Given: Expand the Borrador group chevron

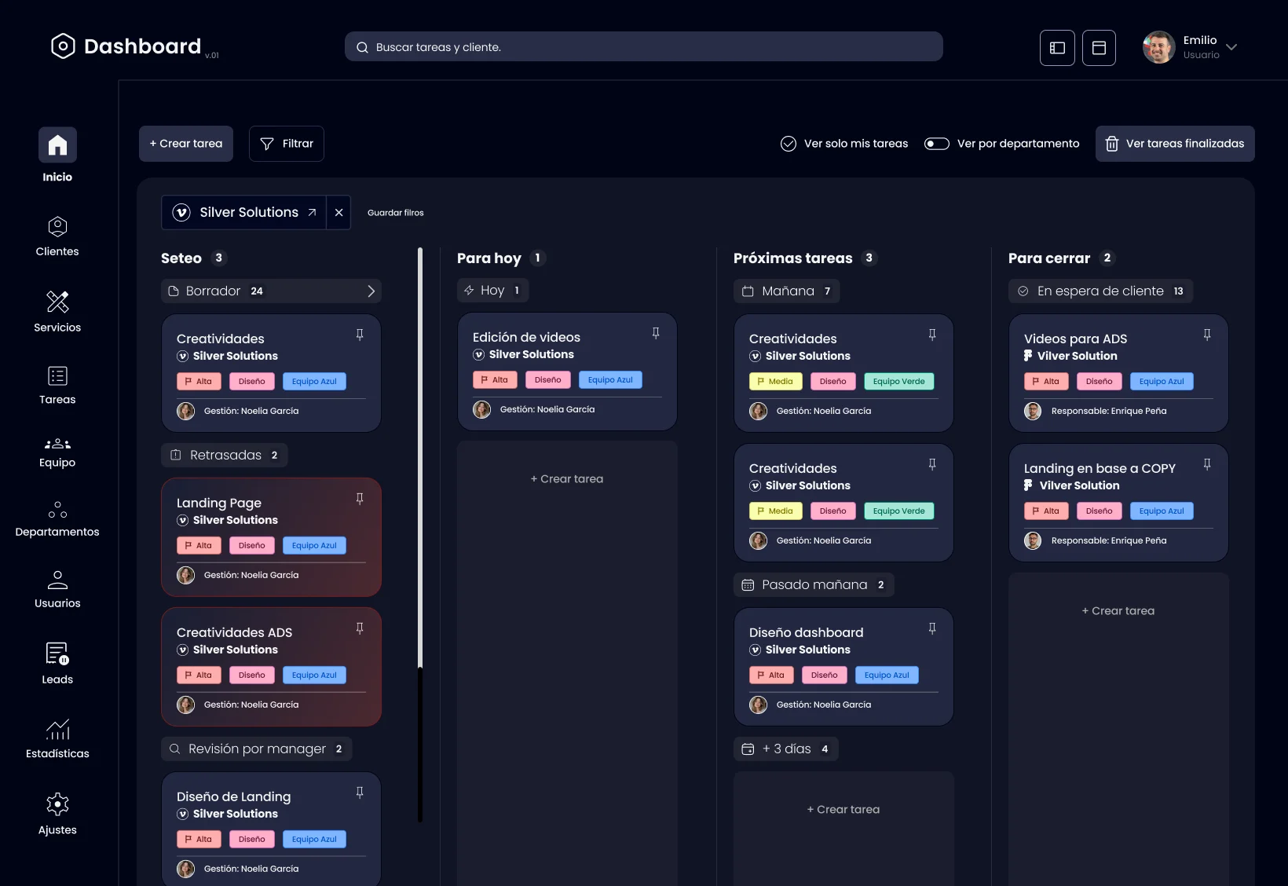Looking at the screenshot, I should click(x=371, y=291).
